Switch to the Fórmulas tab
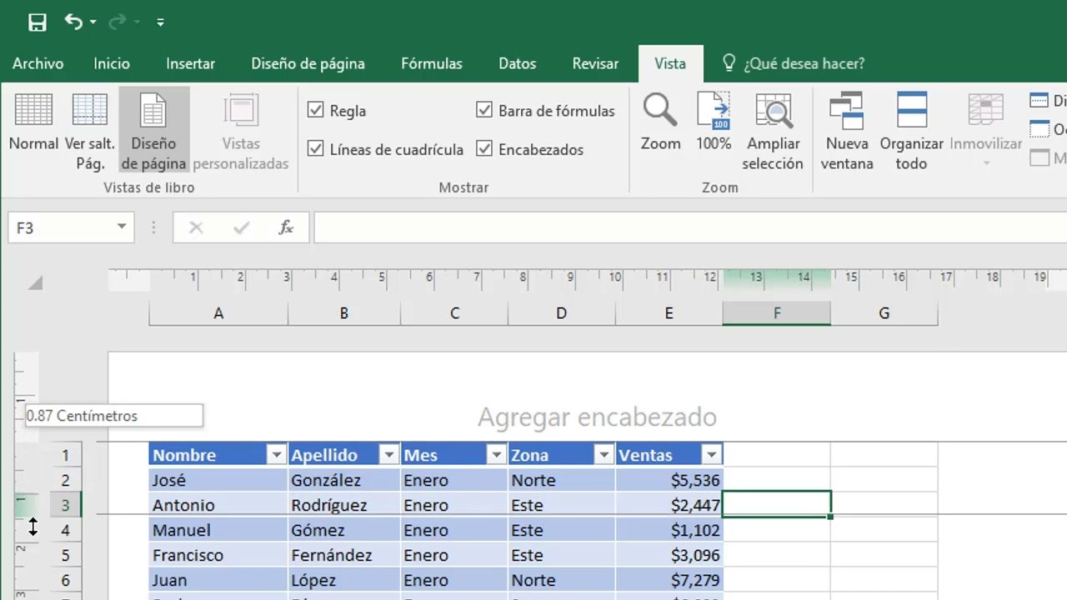The width and height of the screenshot is (1067, 600). [432, 63]
